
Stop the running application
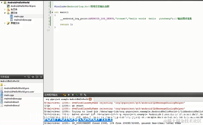click(81, 95)
